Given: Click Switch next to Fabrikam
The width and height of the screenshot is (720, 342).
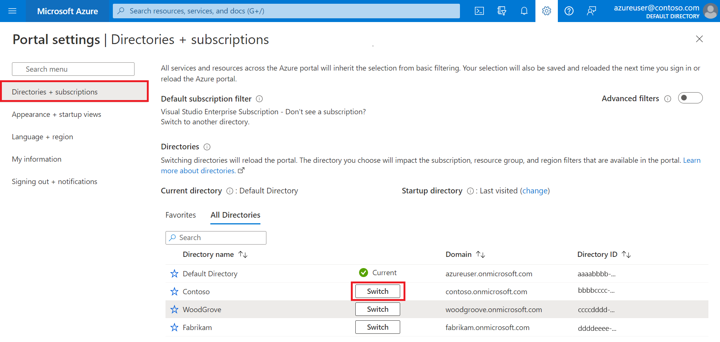Looking at the screenshot, I should click(x=377, y=327).
